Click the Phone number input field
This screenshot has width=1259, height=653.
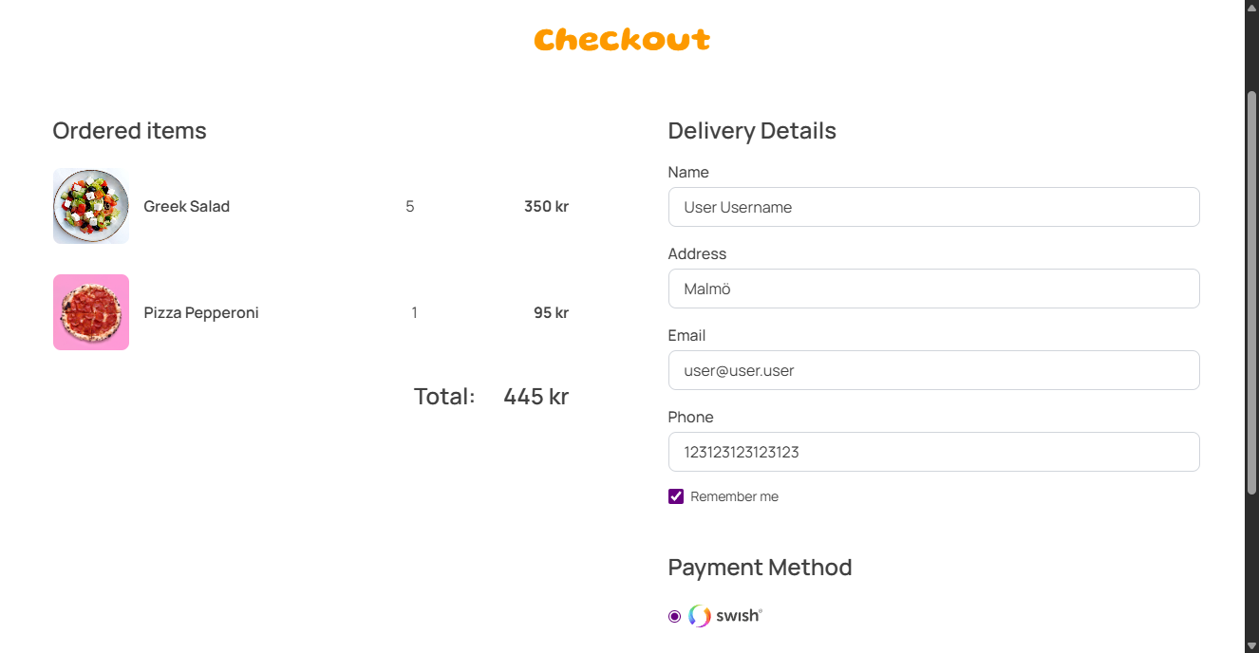point(934,452)
